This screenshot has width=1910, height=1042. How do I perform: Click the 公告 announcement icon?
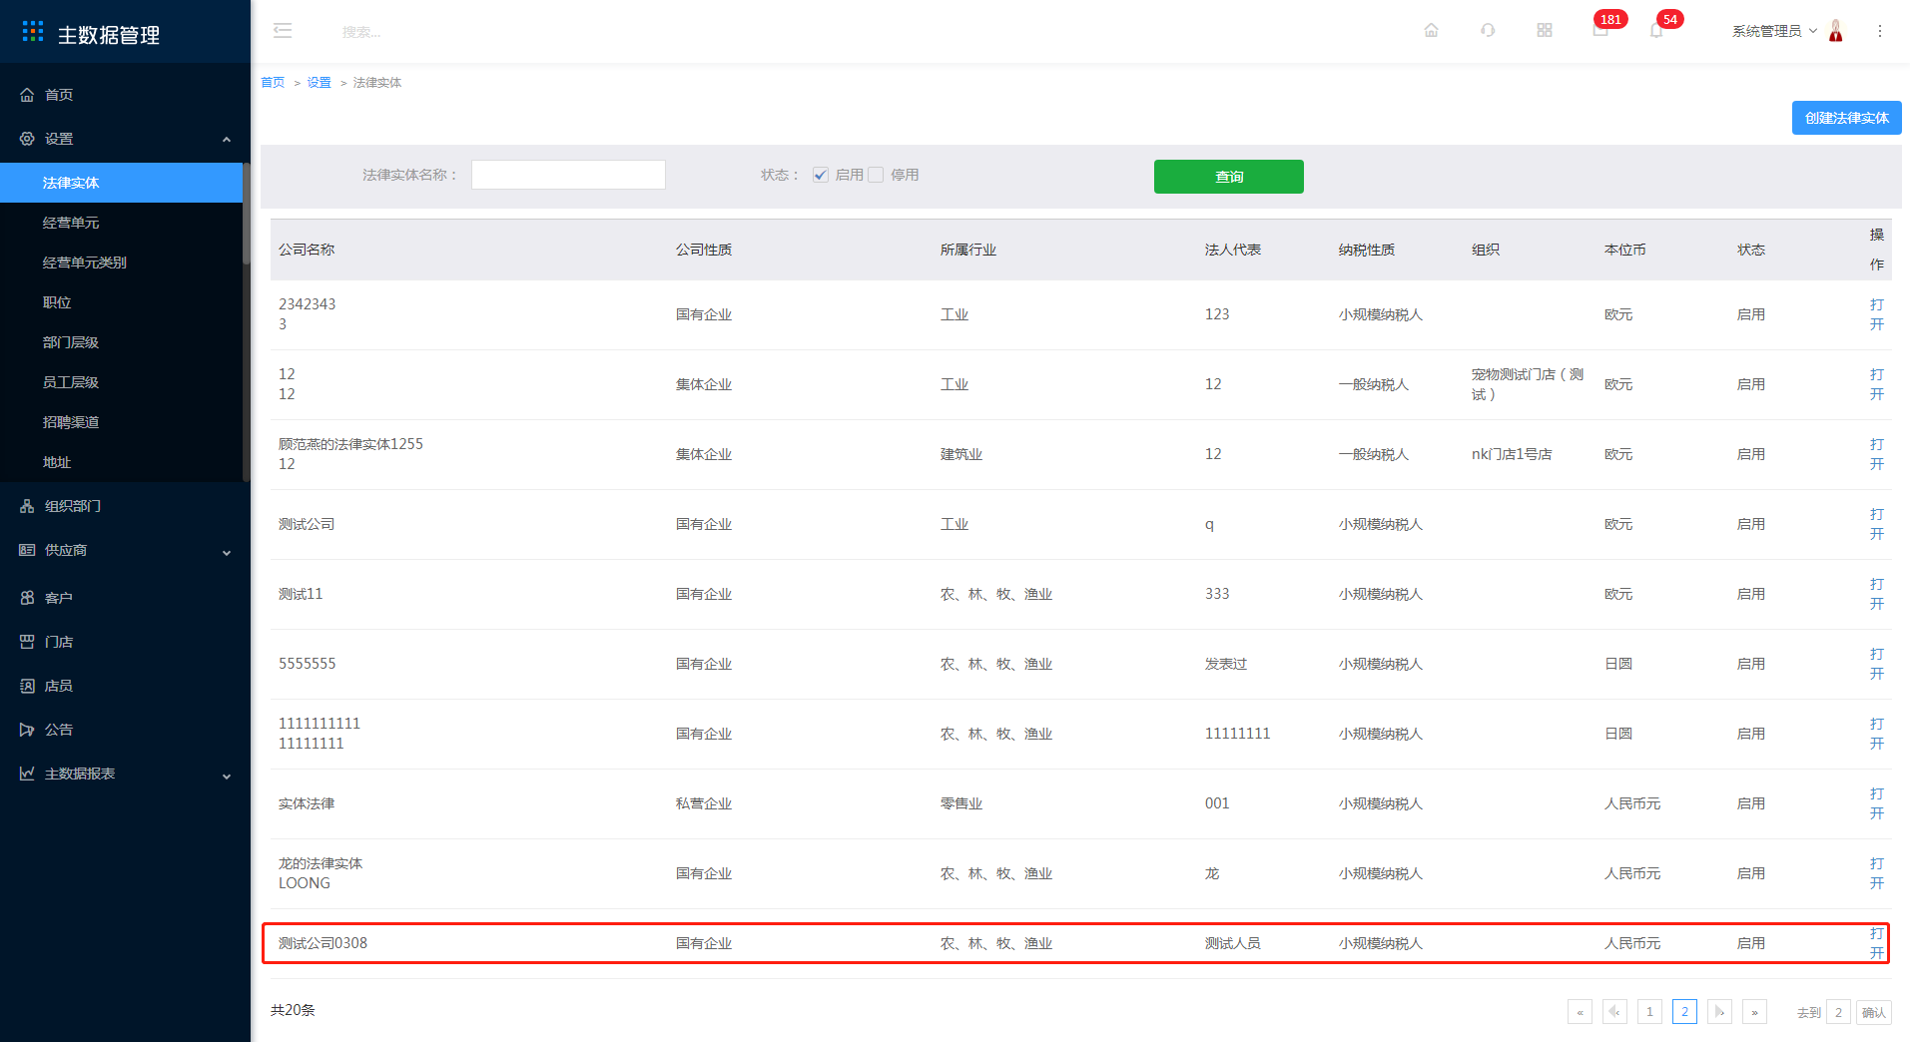[27, 730]
